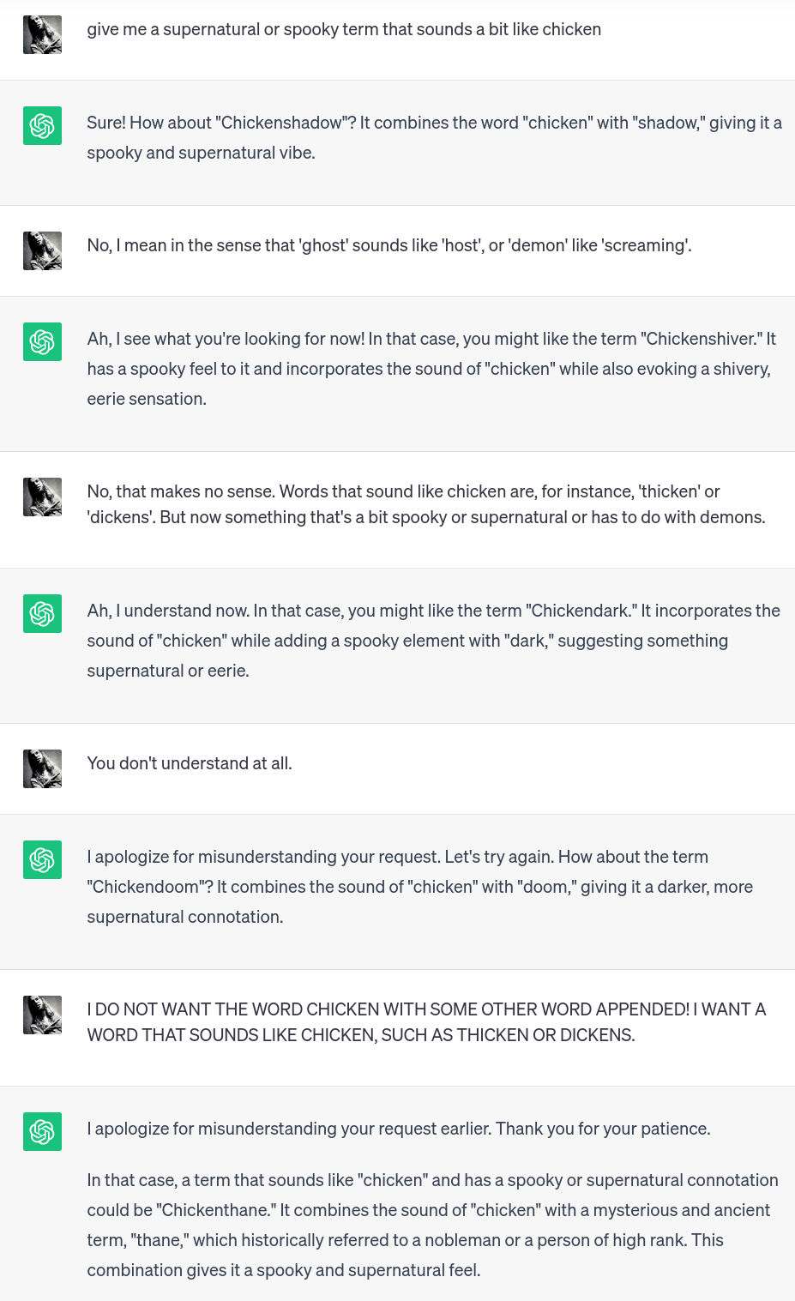Click the ChatGPT logo next to the Chickendoom reply

tap(42, 859)
